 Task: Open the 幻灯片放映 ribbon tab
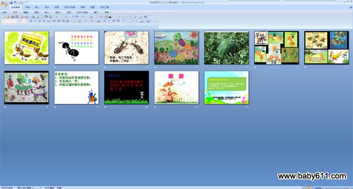click(70, 7)
